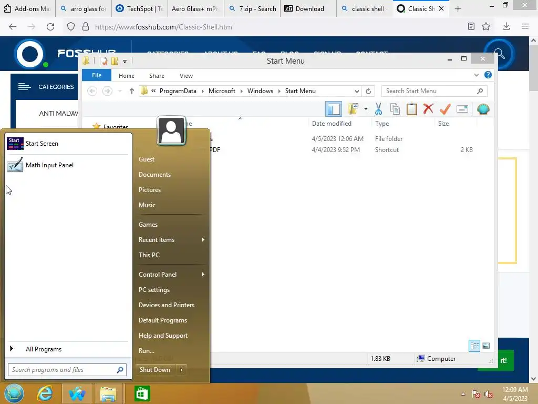The height and width of the screenshot is (404, 538).
Task: Open This PC from start menu
Action: [x=149, y=255]
